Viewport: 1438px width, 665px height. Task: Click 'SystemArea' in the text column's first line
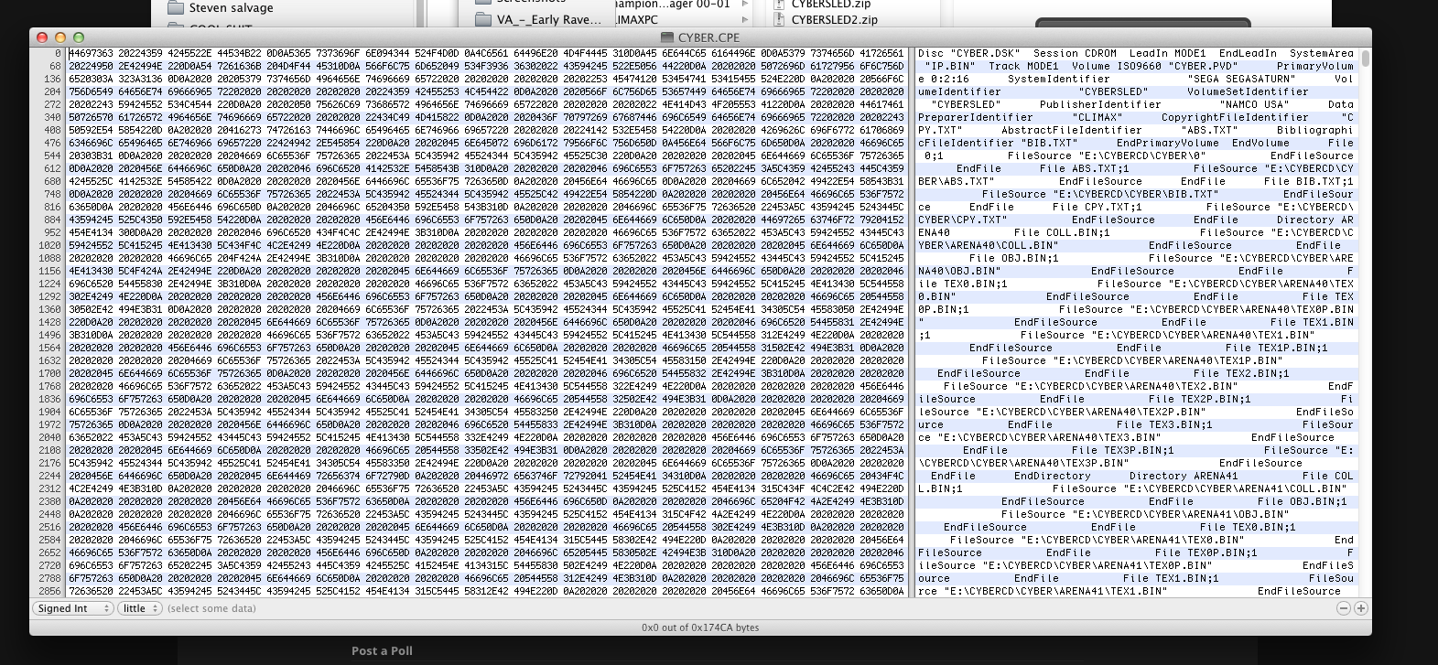click(1321, 54)
